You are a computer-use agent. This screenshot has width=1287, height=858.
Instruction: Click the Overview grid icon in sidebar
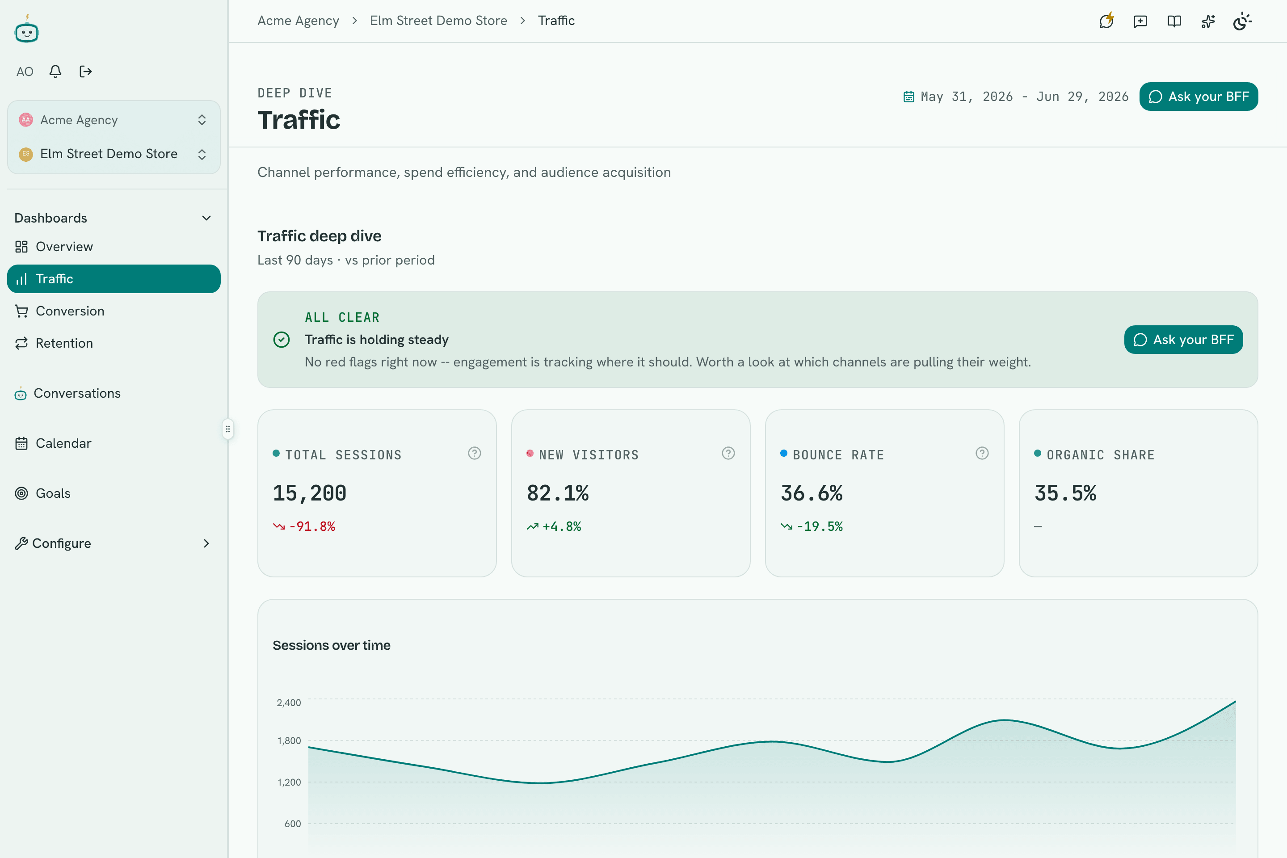(21, 247)
